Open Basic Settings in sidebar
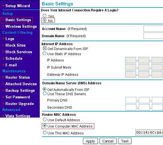 18,20
